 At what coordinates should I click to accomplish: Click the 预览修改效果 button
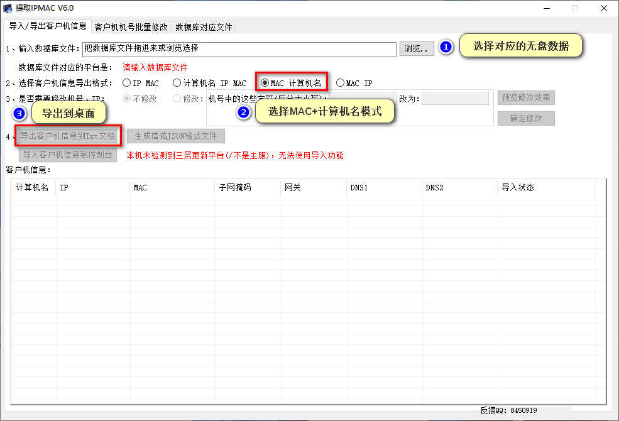[x=526, y=97]
